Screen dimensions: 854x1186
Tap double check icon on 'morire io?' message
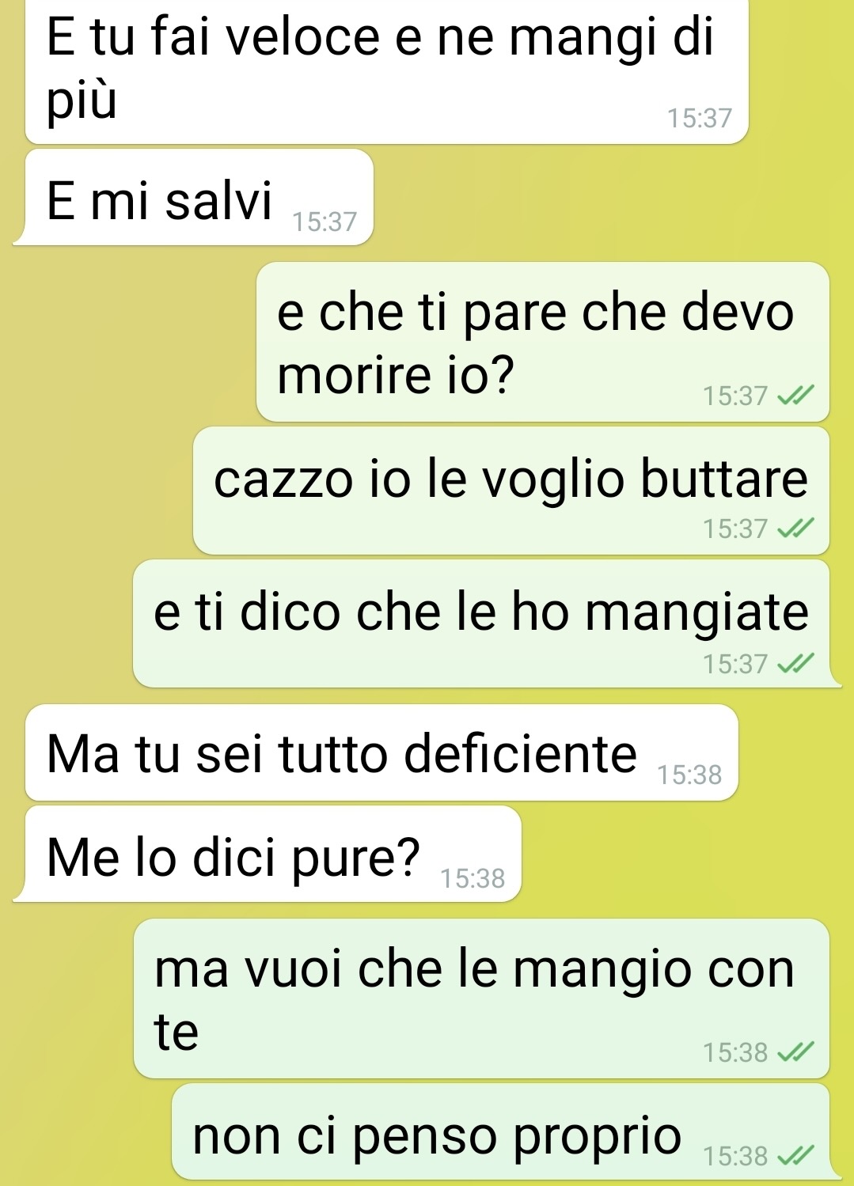coord(795,395)
